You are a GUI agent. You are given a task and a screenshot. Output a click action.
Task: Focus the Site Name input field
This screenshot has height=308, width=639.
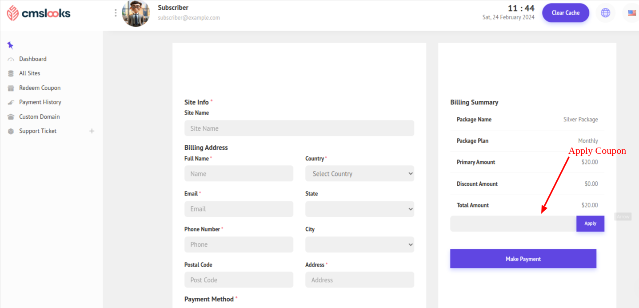point(299,128)
